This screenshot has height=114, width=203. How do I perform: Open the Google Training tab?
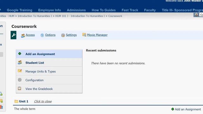tap(20, 10)
